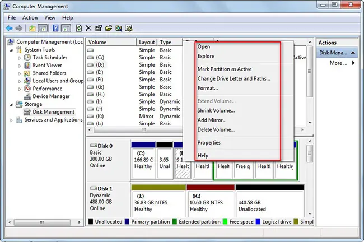Expand the Task Scheduler node
Image resolution: width=364 pixels, height=242 pixels.
tap(20, 58)
